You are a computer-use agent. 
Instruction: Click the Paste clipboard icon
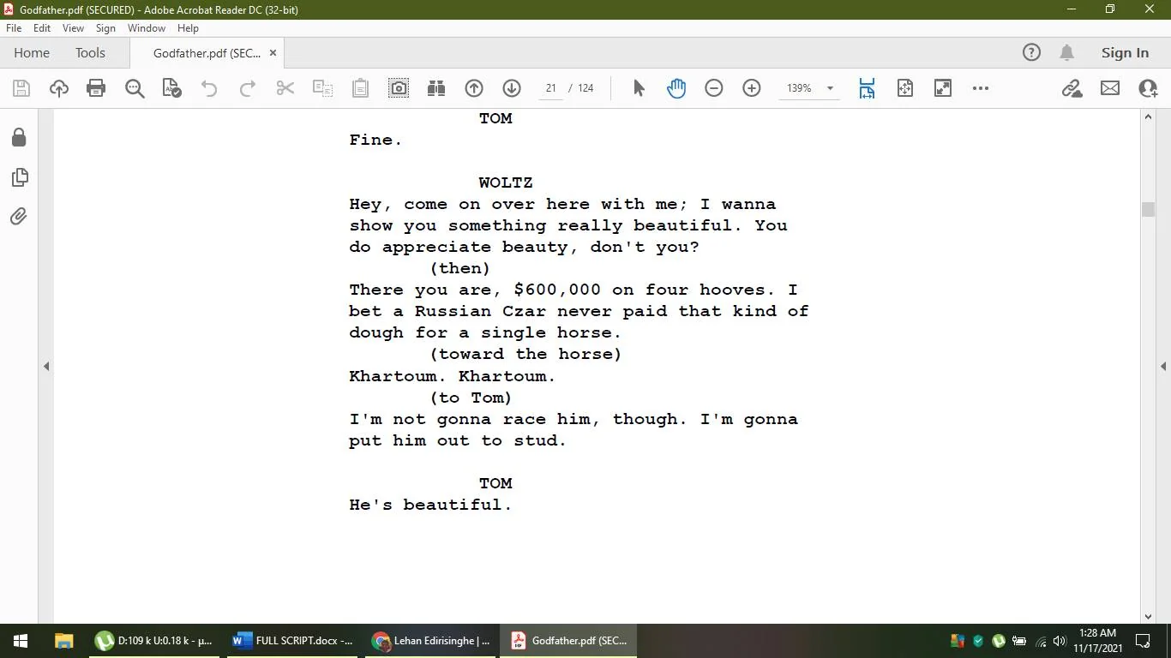pos(361,88)
